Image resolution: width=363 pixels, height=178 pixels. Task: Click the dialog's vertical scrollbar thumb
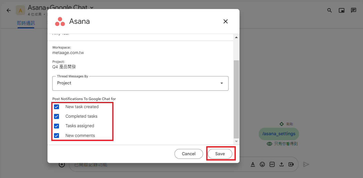236,99
